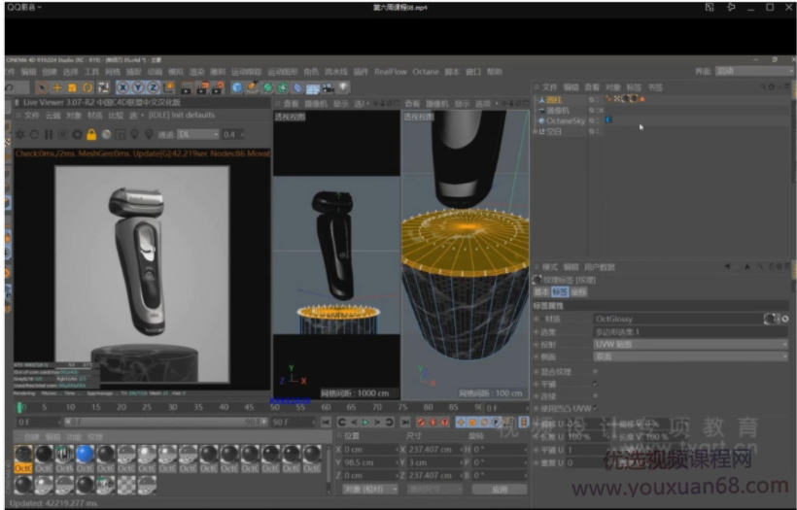
Task: Open the Octane menu in menu bar
Action: [x=425, y=72]
